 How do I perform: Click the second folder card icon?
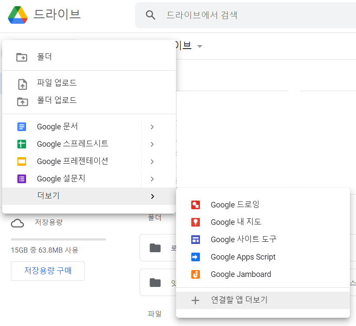[x=155, y=283]
